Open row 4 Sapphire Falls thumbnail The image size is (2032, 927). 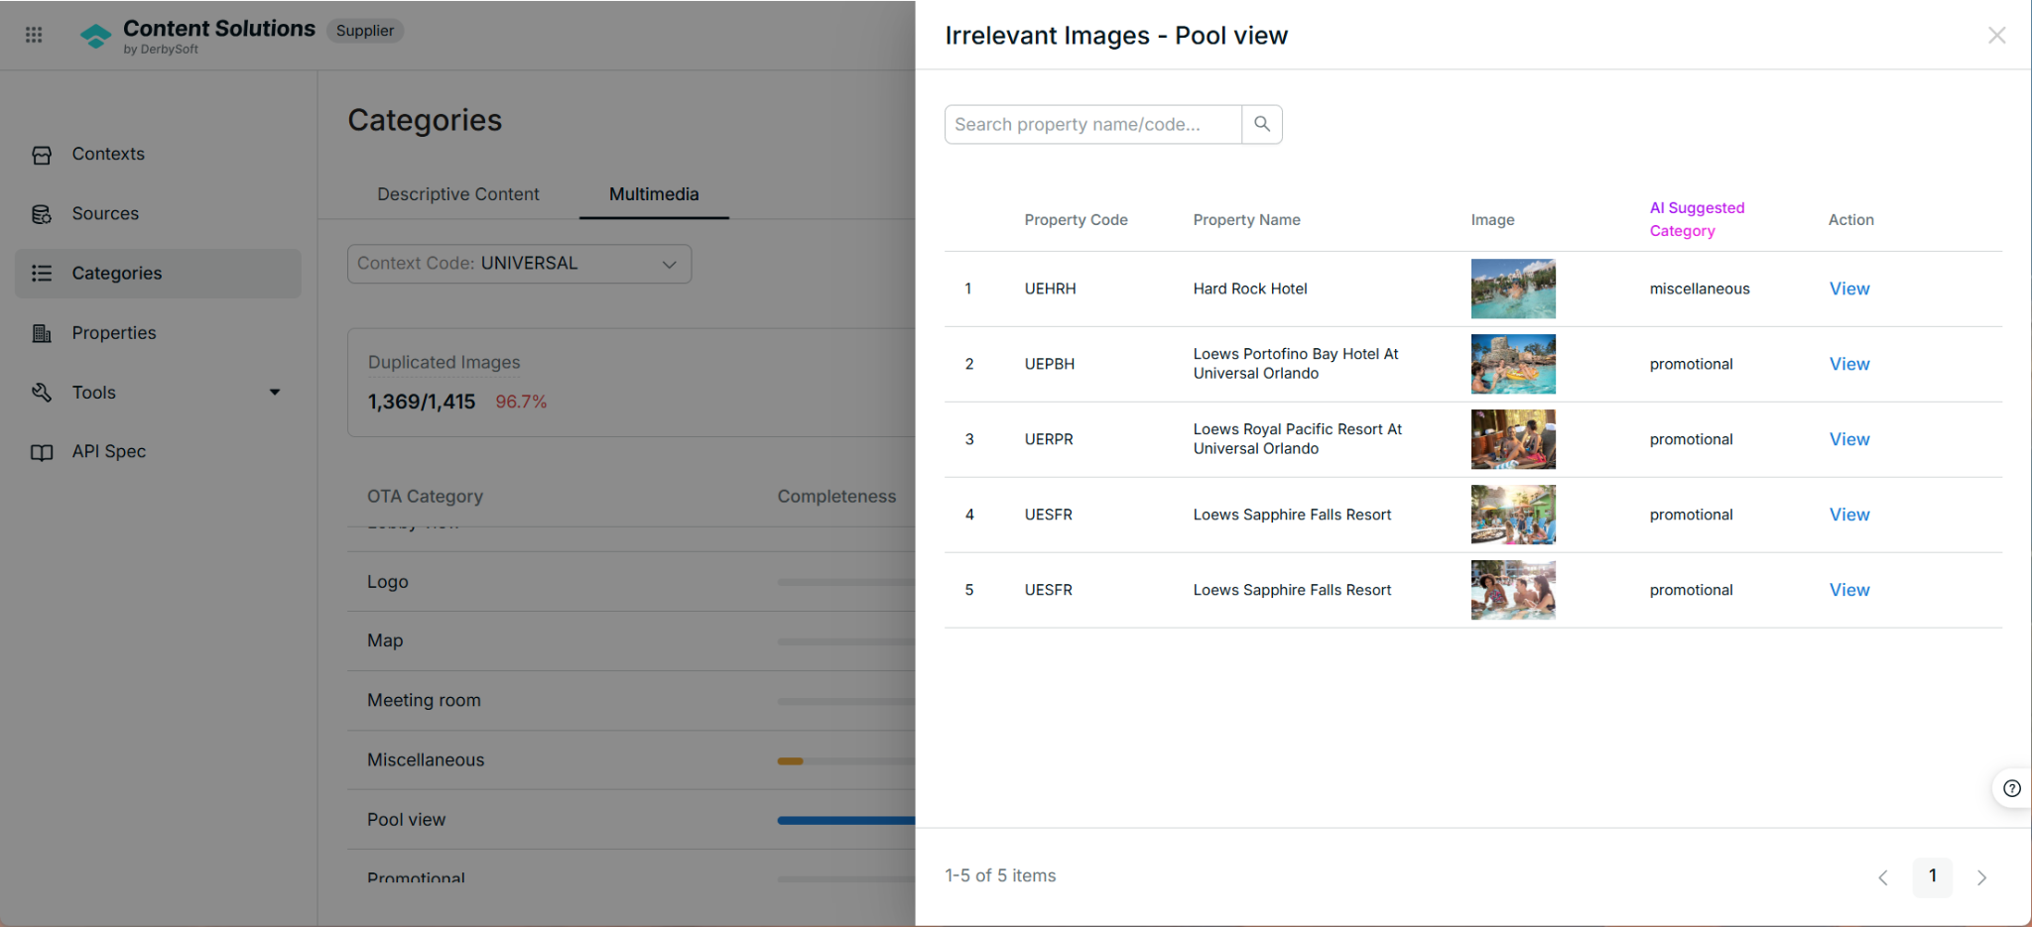pyautogui.click(x=1513, y=515)
